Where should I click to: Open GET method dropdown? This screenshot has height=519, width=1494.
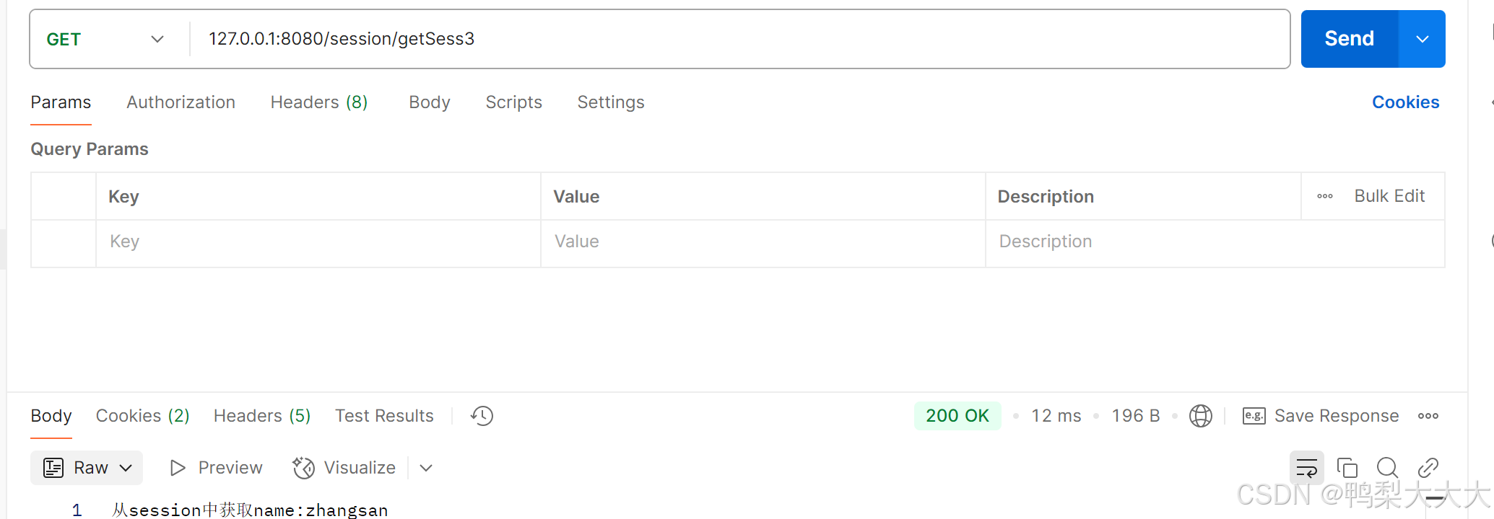click(x=106, y=39)
